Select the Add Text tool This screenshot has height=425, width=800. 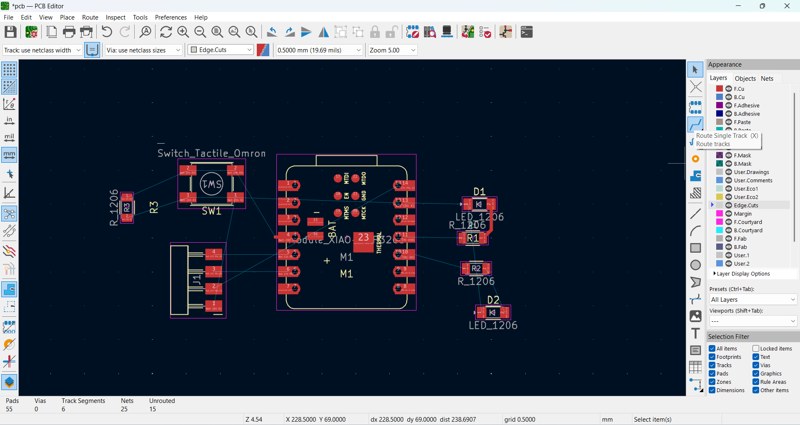[x=695, y=333]
